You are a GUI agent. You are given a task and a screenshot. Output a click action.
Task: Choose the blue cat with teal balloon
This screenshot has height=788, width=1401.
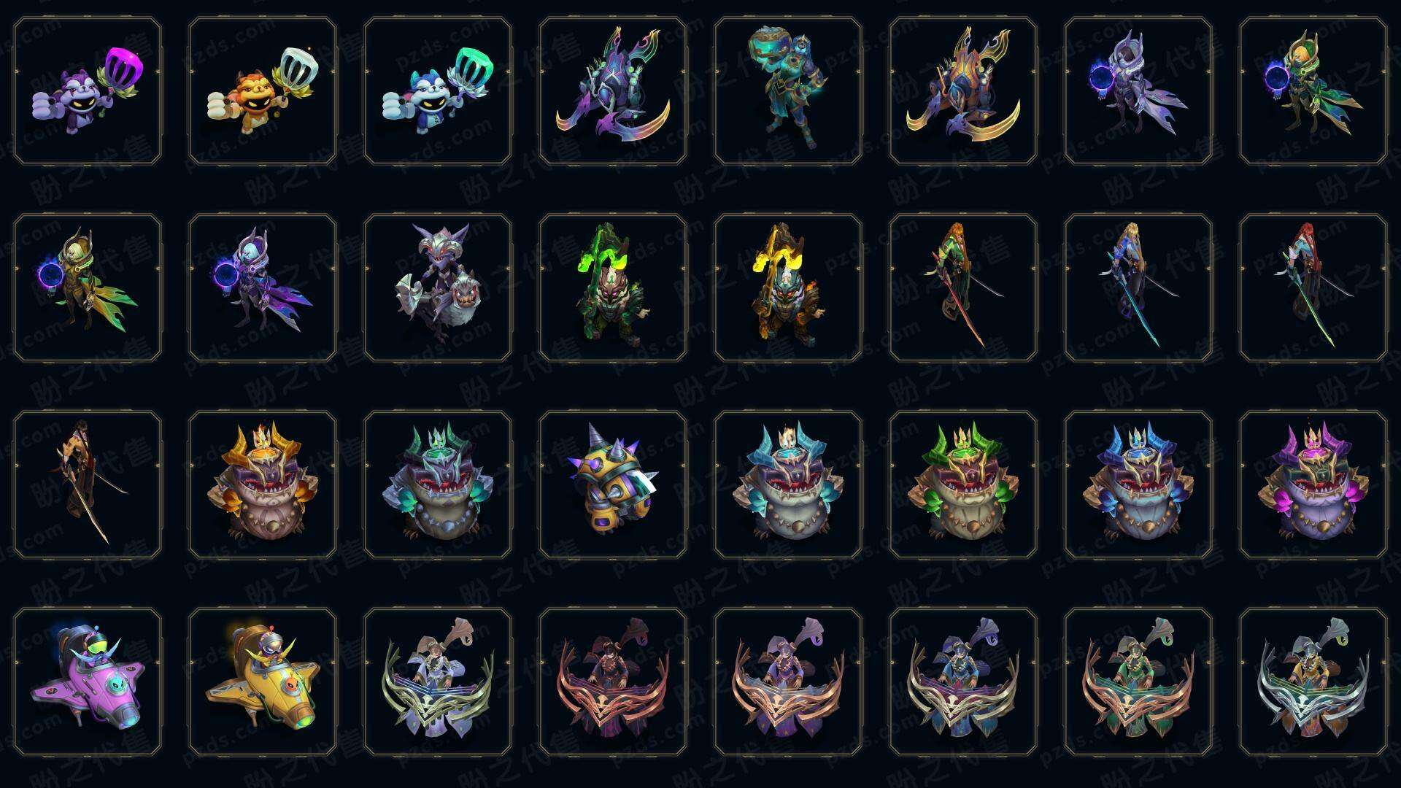tap(438, 91)
